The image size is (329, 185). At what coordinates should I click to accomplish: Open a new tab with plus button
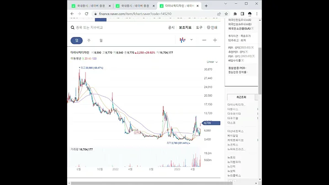coord(206,6)
